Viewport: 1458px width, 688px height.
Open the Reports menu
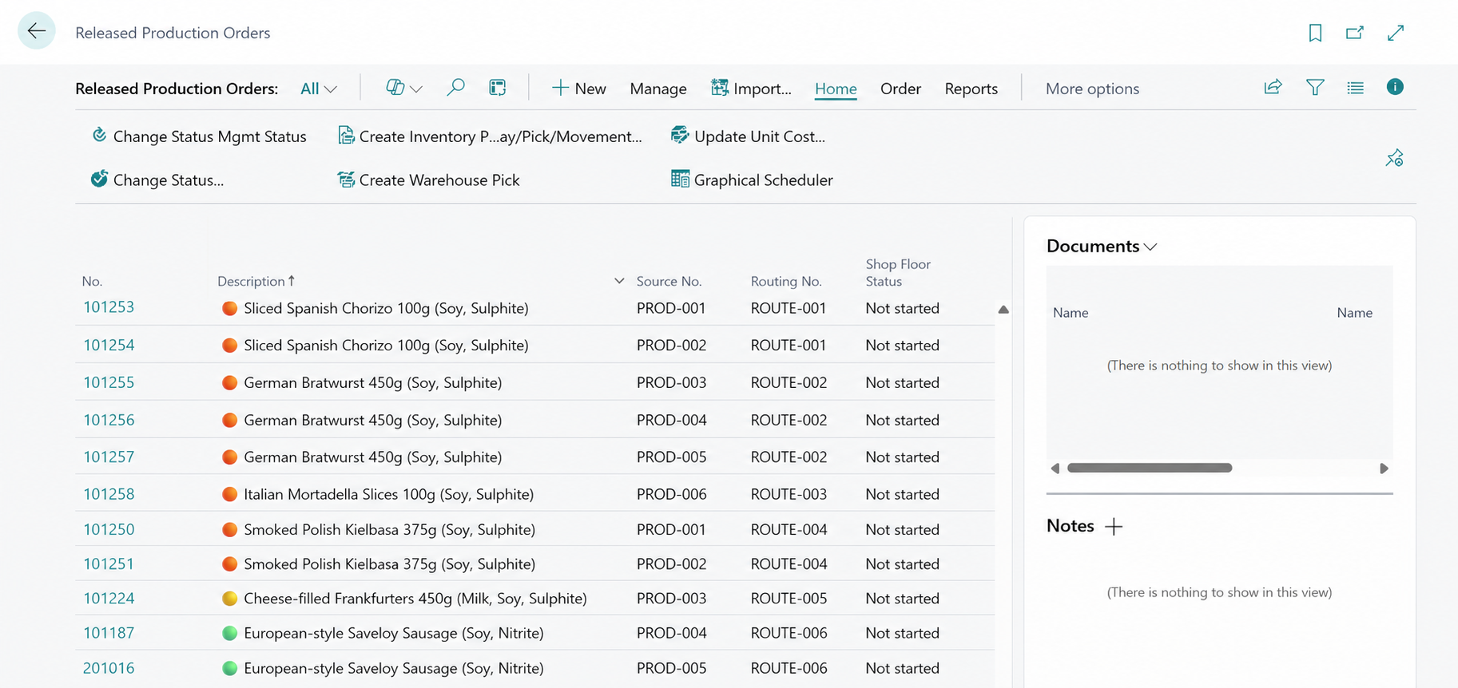click(971, 89)
